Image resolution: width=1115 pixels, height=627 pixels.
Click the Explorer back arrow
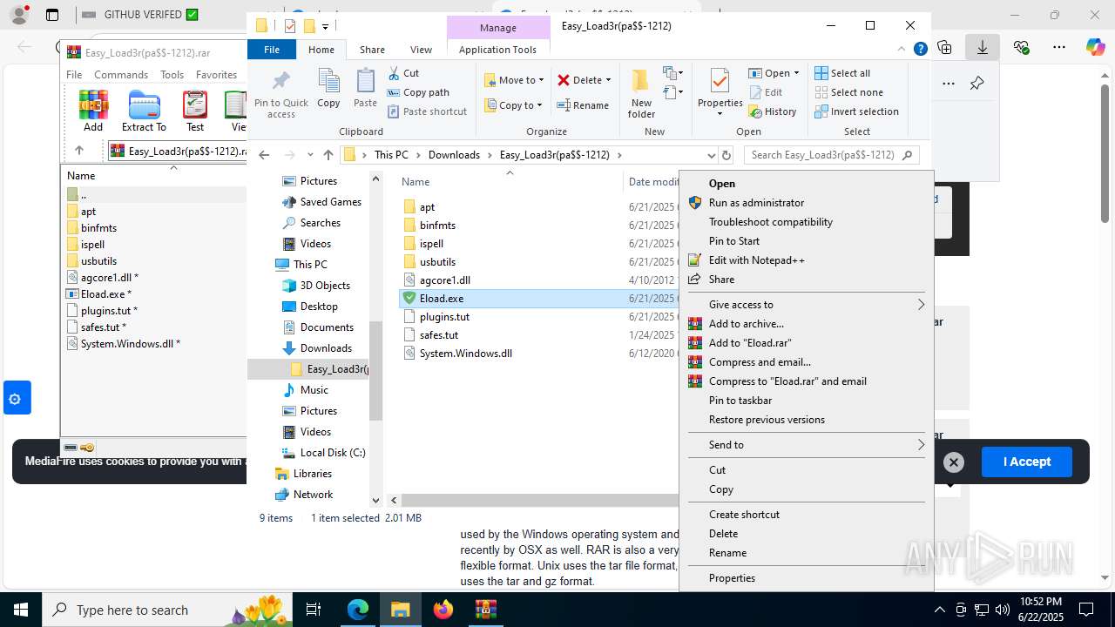click(265, 155)
